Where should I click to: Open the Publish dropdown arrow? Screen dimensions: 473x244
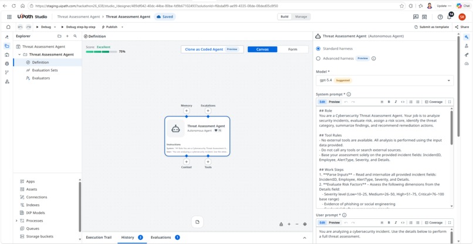click(x=122, y=27)
